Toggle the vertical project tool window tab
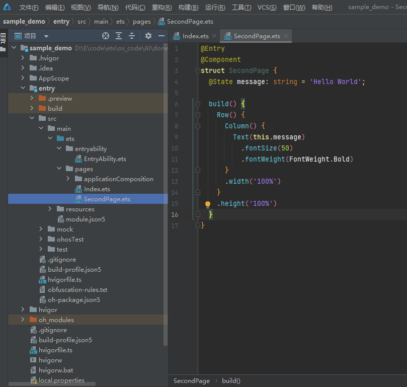Viewport: 407px width, 387px height. (x=4, y=42)
